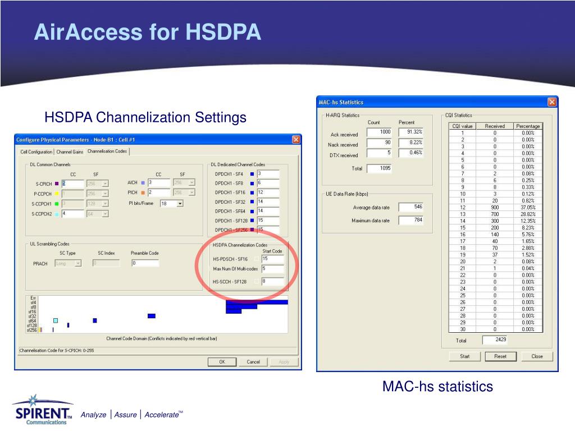This screenshot has height=431, width=575.
Task: Click the DPDCH1 - SF8 code field
Action: (x=268, y=183)
